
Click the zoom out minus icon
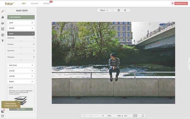(84, 116)
